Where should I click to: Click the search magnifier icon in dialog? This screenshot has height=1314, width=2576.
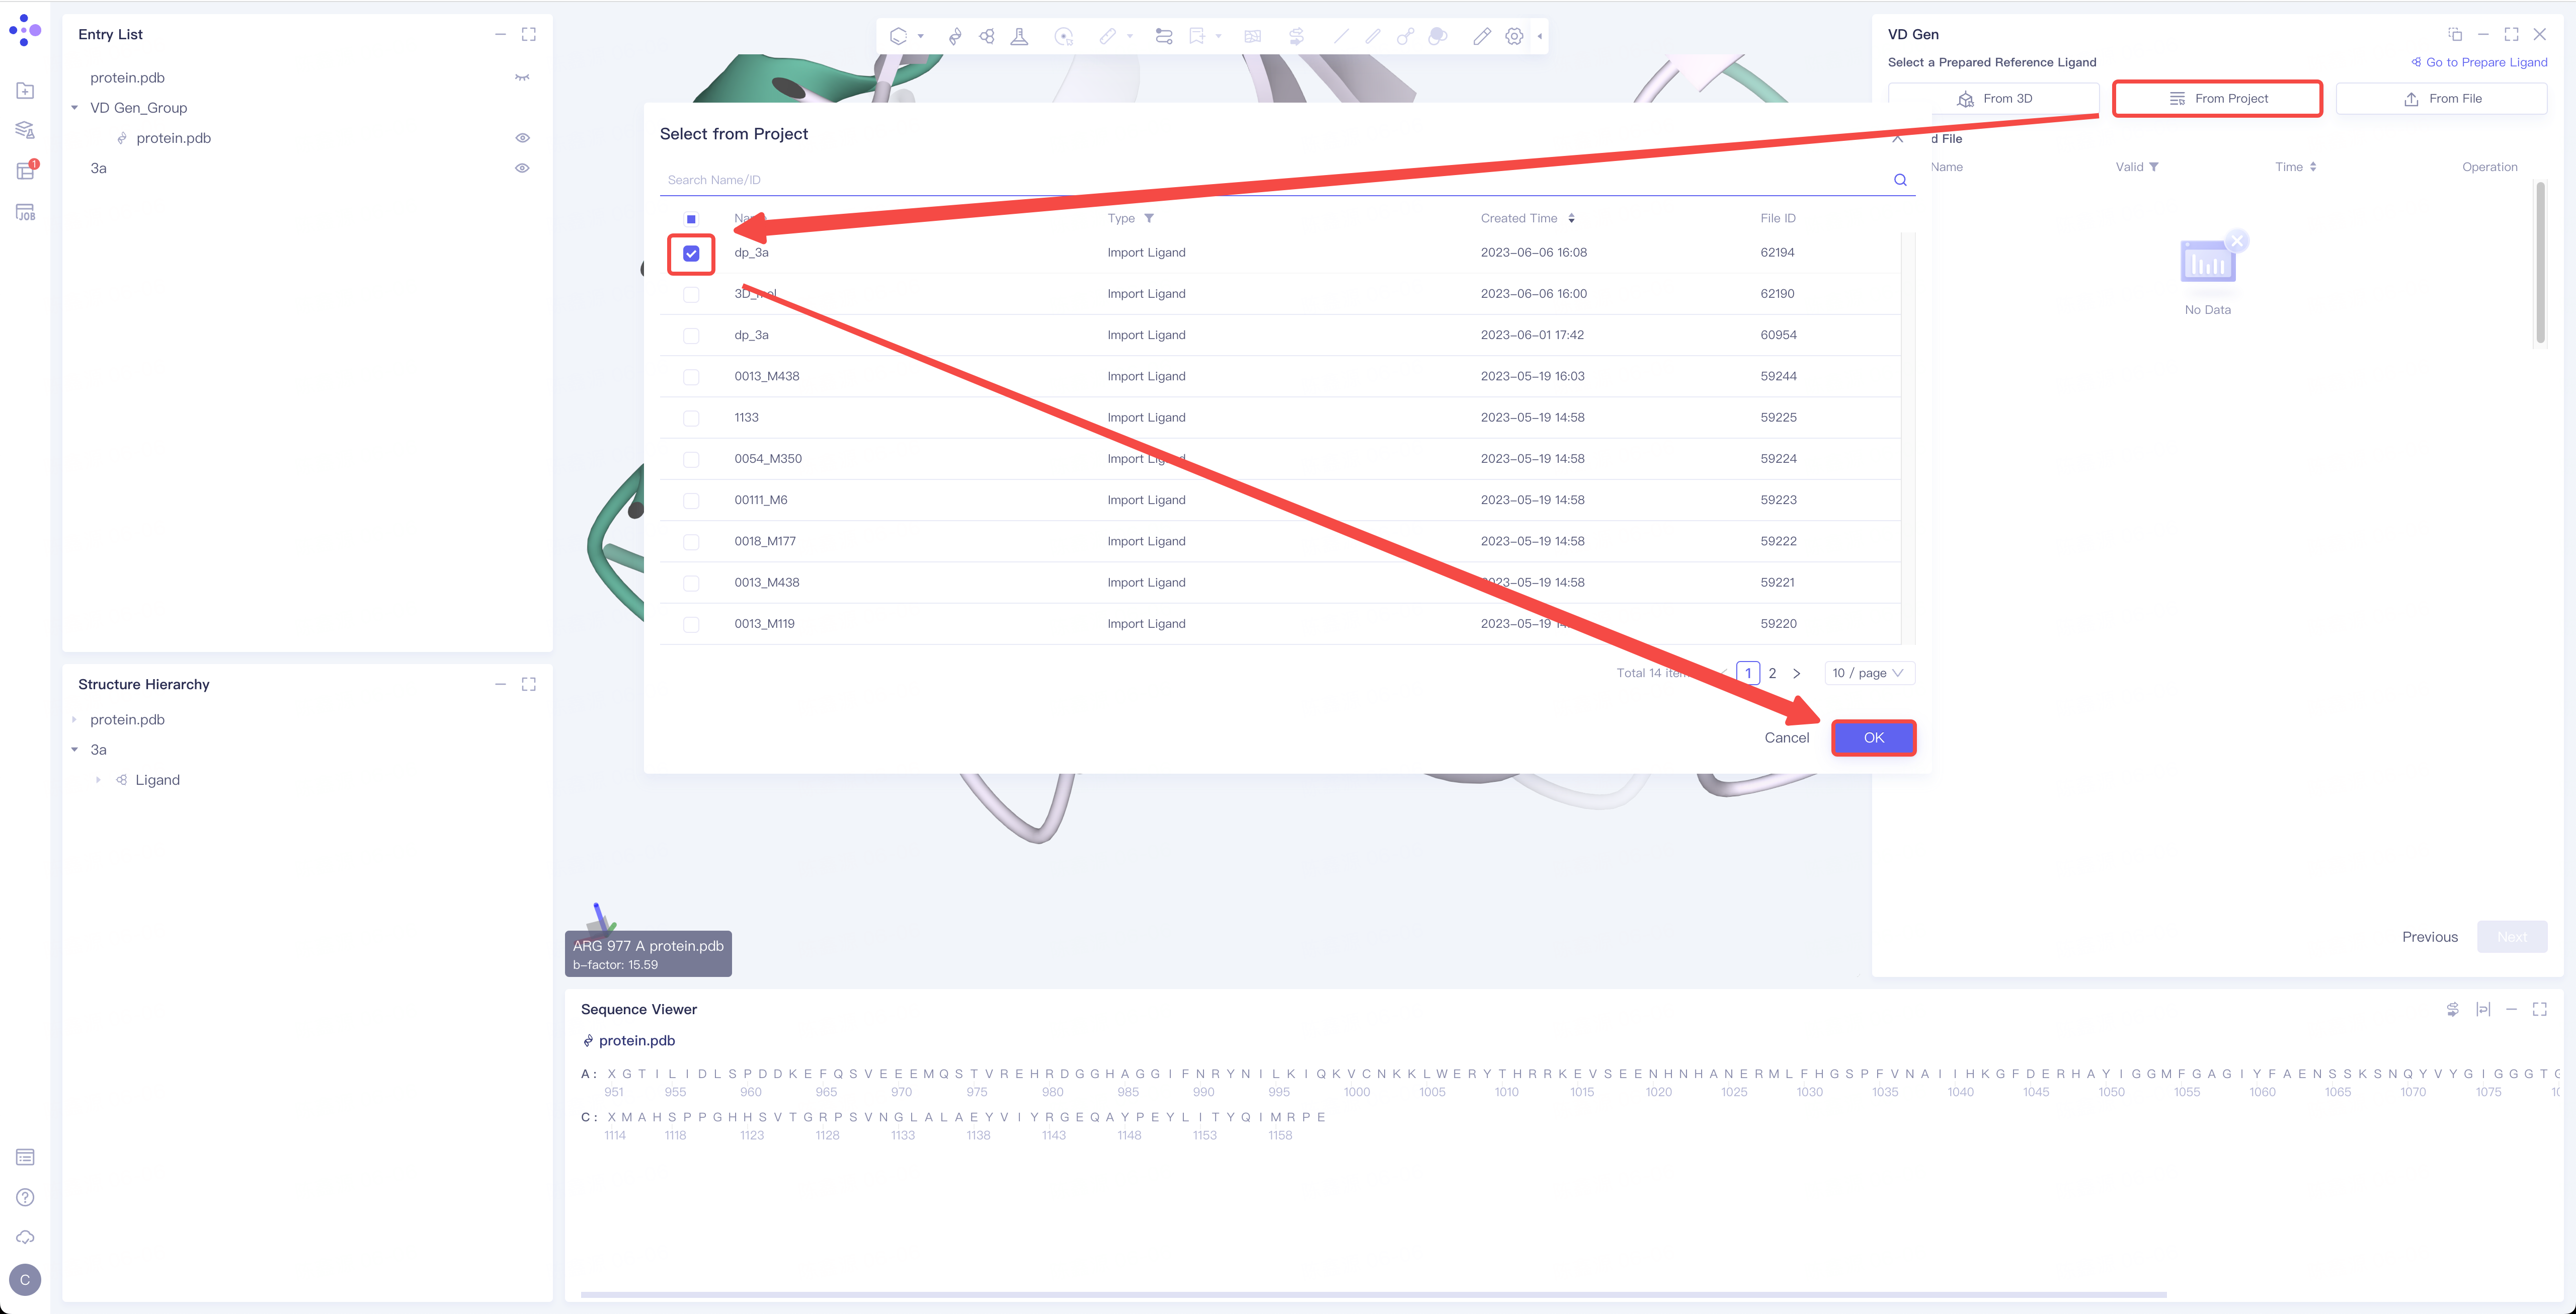(1899, 180)
